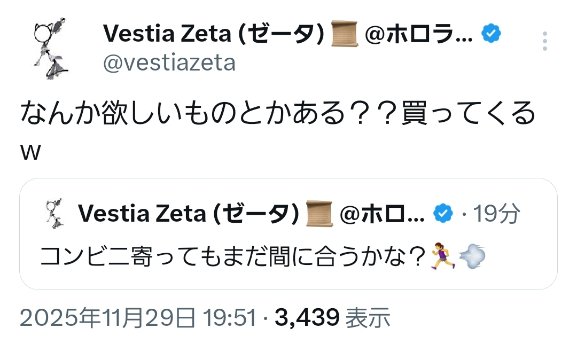Click the 3,439 表示 view count
The width and height of the screenshot is (577, 344).
[x=332, y=318]
